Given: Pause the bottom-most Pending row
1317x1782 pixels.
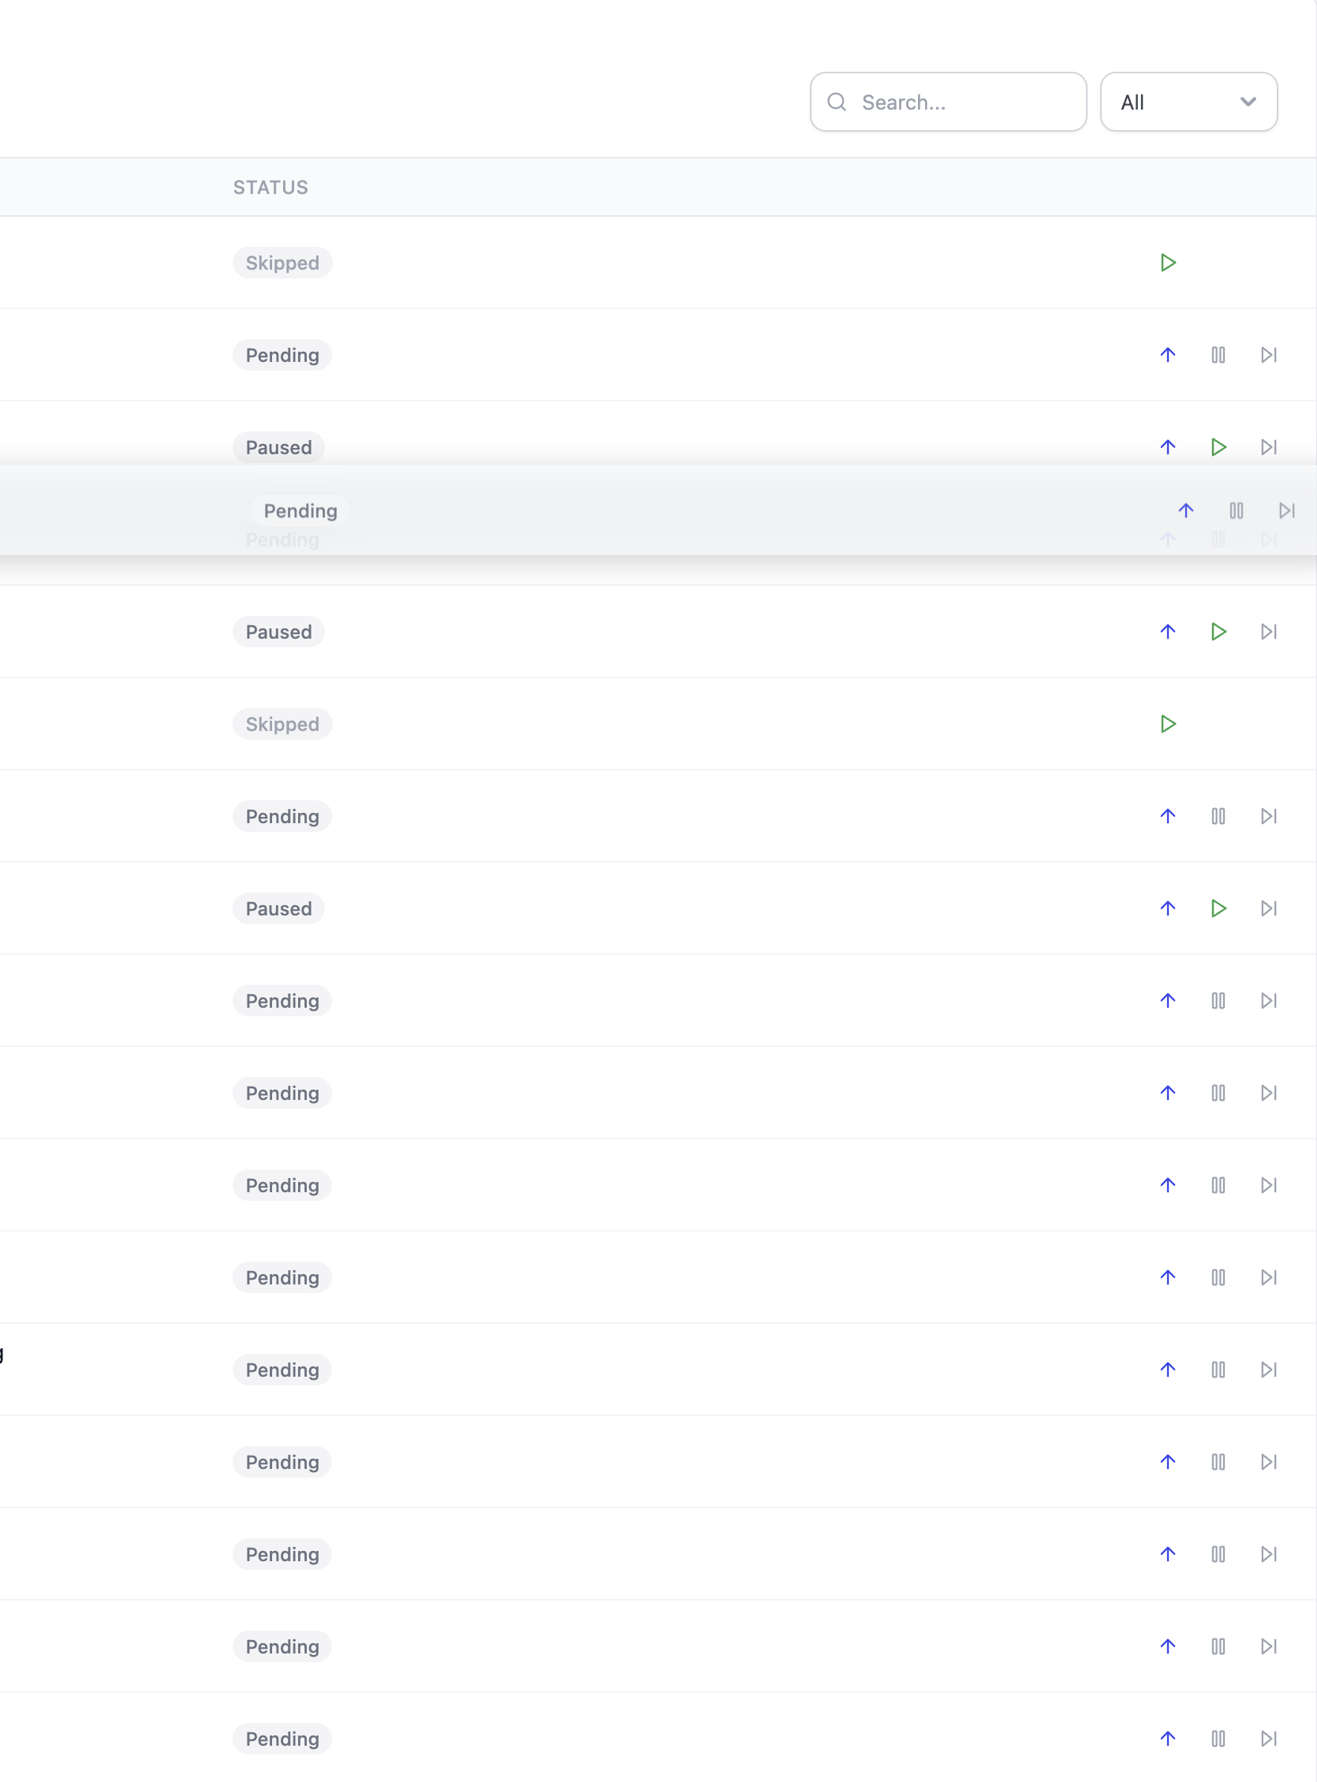Looking at the screenshot, I should point(1218,1739).
